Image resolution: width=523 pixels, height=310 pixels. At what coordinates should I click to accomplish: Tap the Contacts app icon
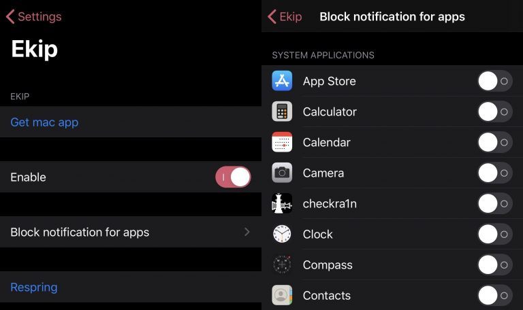coord(282,295)
